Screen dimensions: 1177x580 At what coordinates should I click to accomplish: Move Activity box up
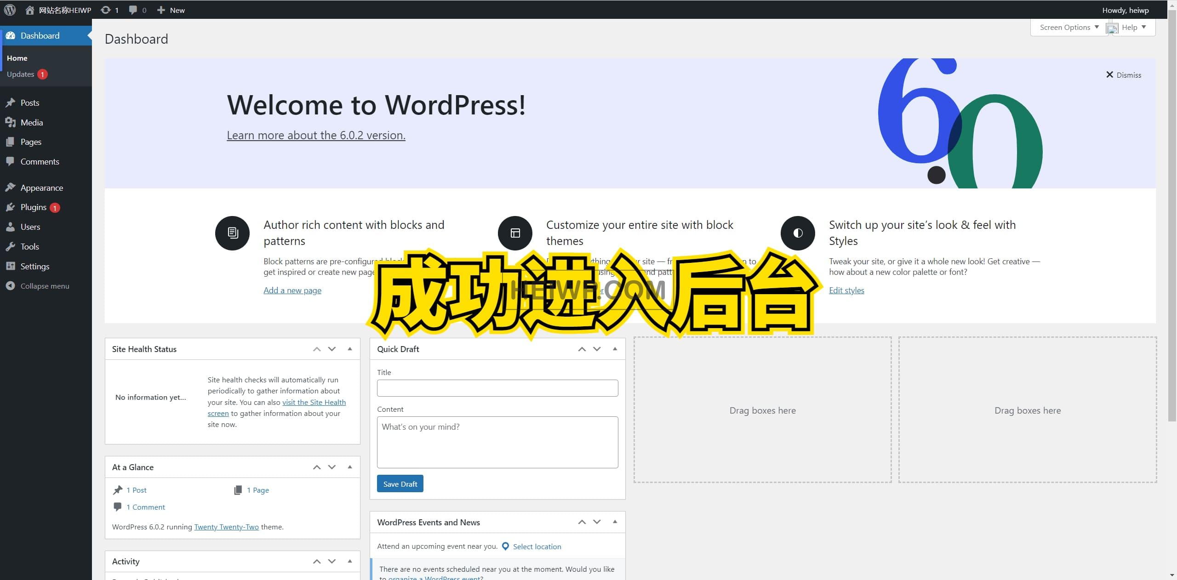tap(317, 561)
